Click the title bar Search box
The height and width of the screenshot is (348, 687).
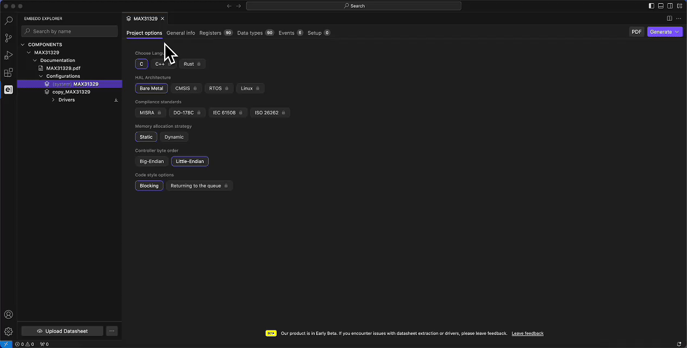click(x=354, y=6)
